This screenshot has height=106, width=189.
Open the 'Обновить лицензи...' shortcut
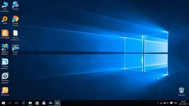click(x=5, y=78)
